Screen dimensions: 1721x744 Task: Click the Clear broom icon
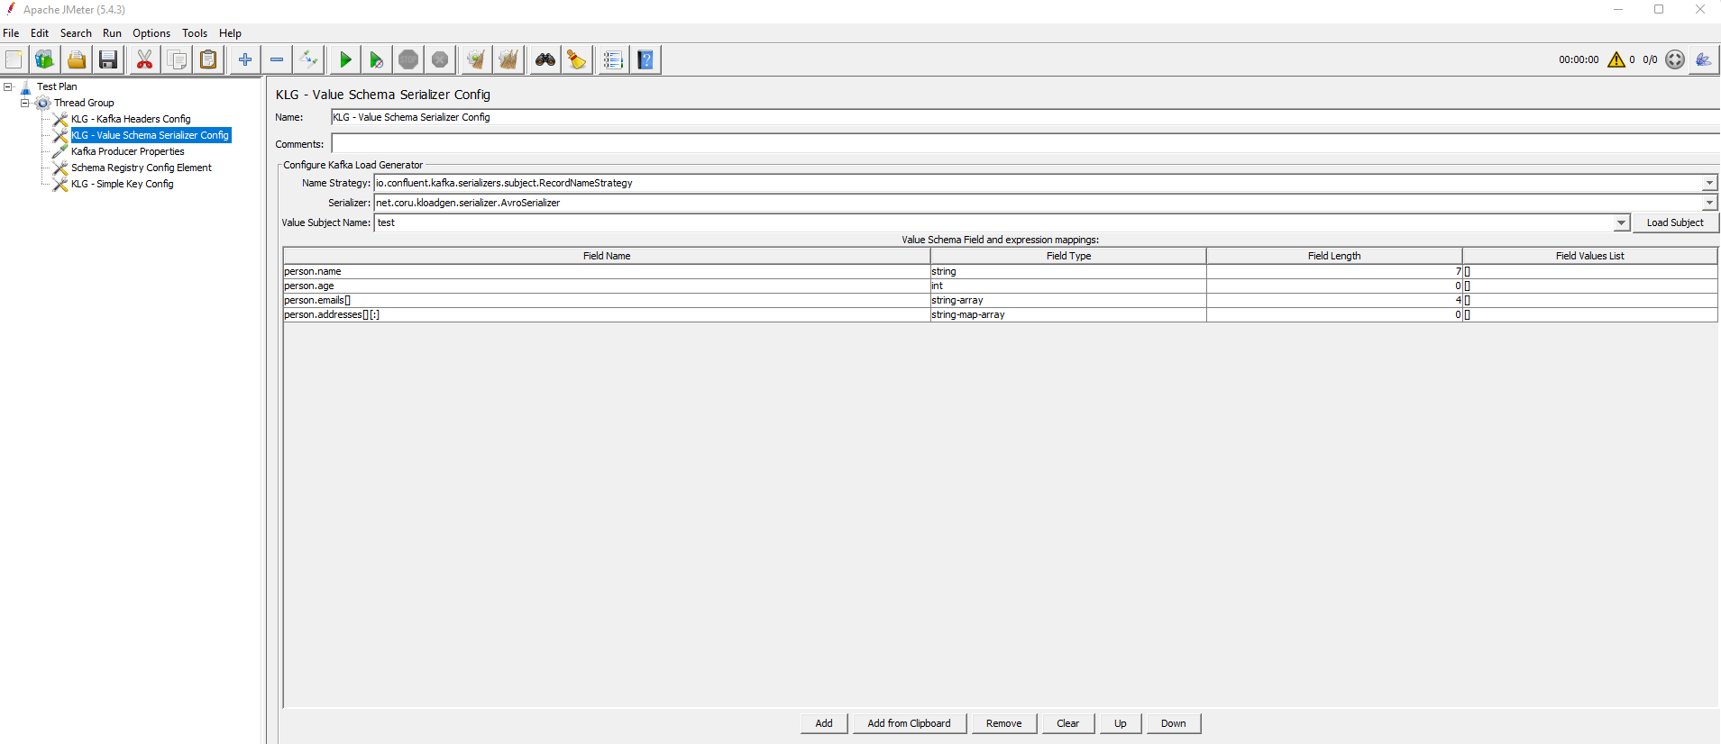click(476, 60)
